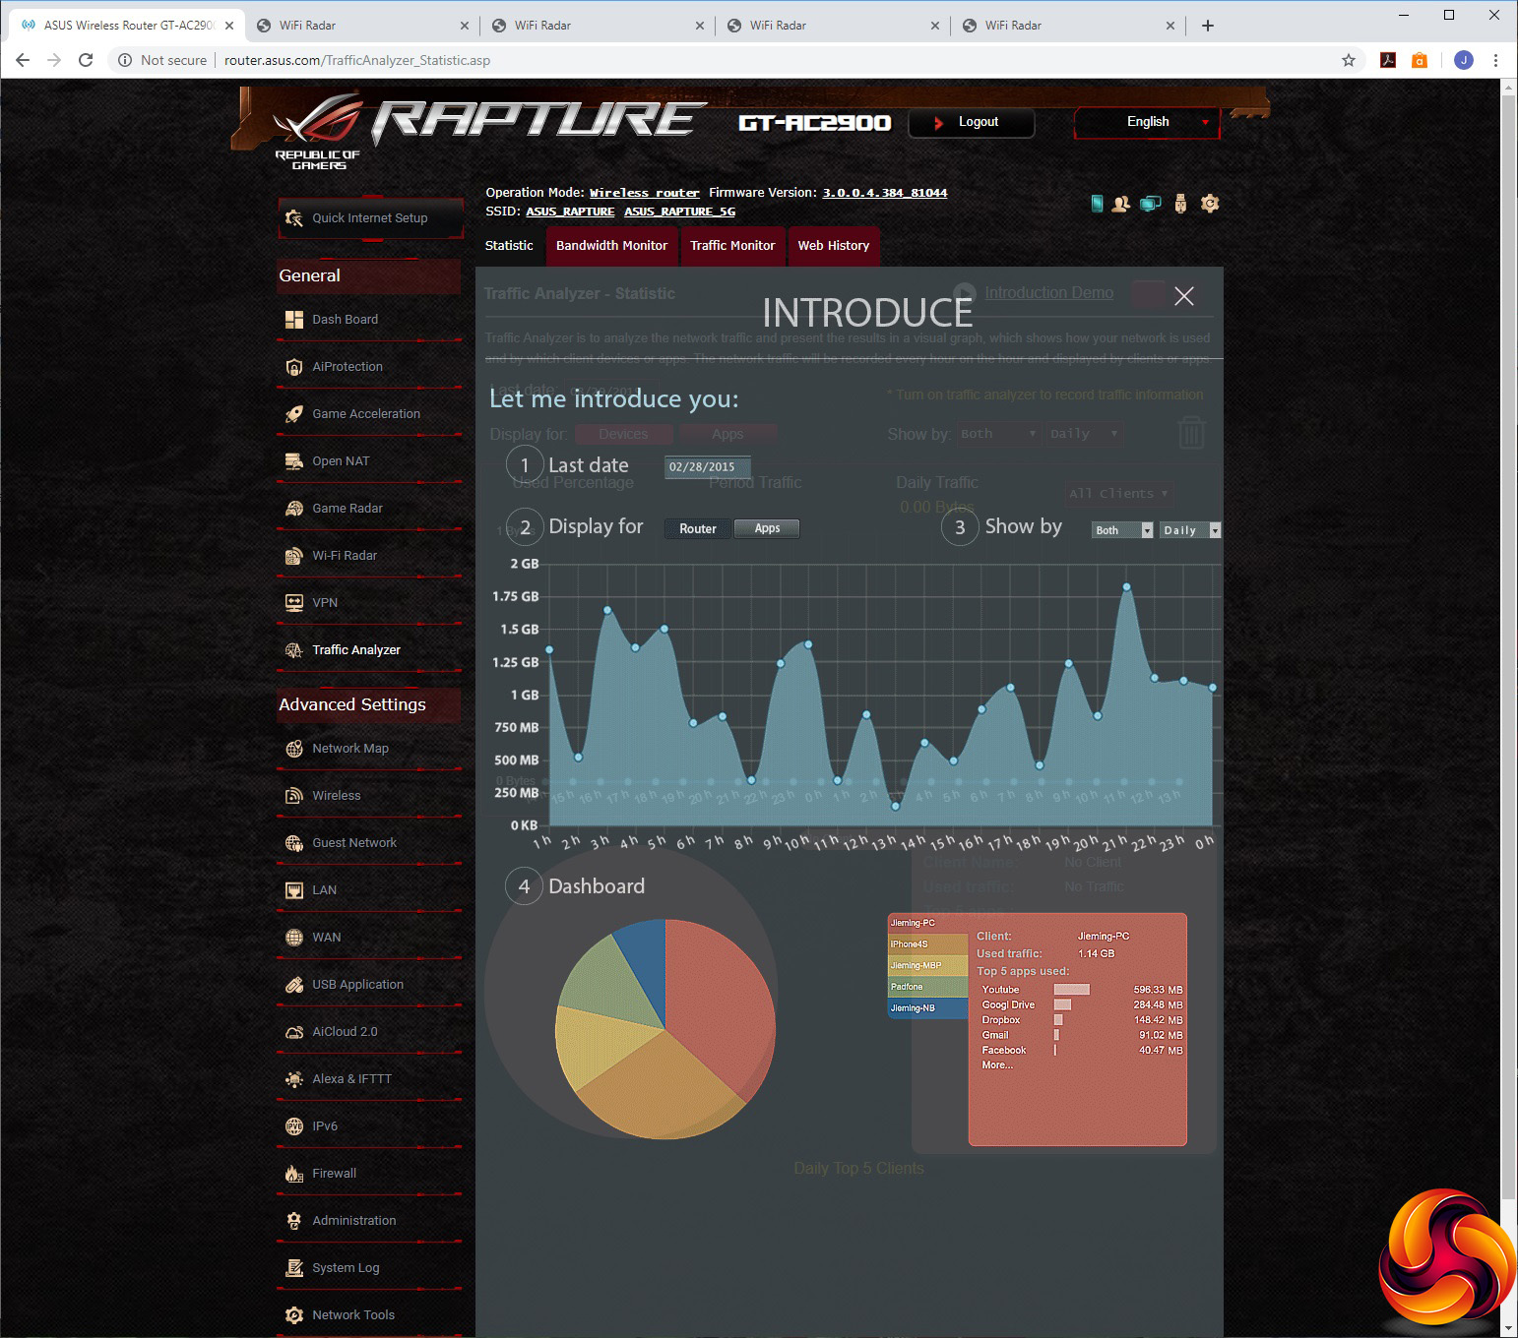Click the Wireless settings icon
The height and width of the screenshot is (1338, 1518).
click(293, 796)
